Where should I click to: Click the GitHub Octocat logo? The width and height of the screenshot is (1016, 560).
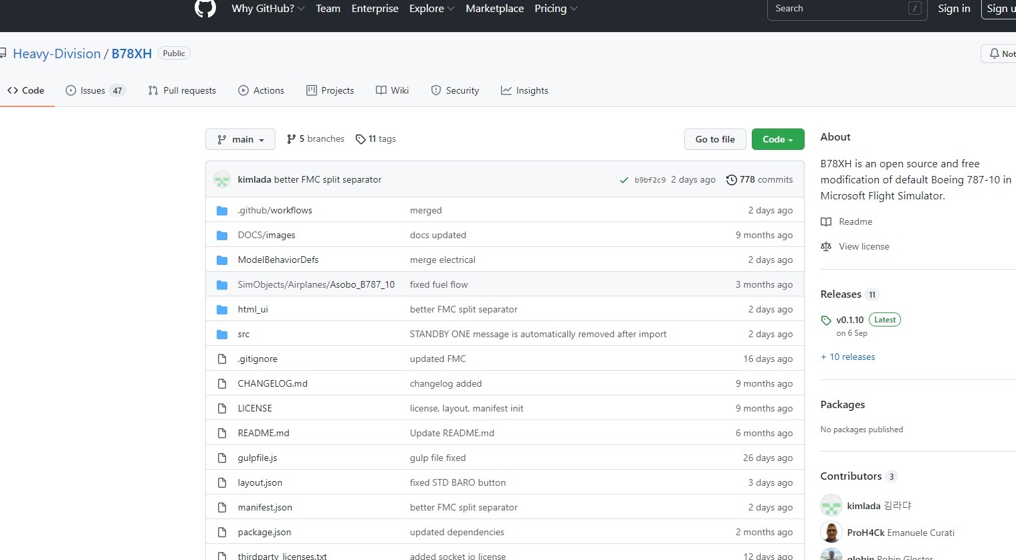pos(205,8)
